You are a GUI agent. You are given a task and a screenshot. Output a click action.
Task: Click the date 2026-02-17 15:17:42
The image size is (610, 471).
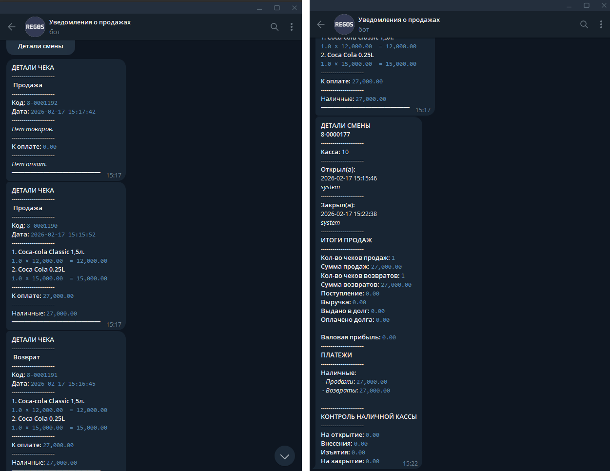[63, 112]
